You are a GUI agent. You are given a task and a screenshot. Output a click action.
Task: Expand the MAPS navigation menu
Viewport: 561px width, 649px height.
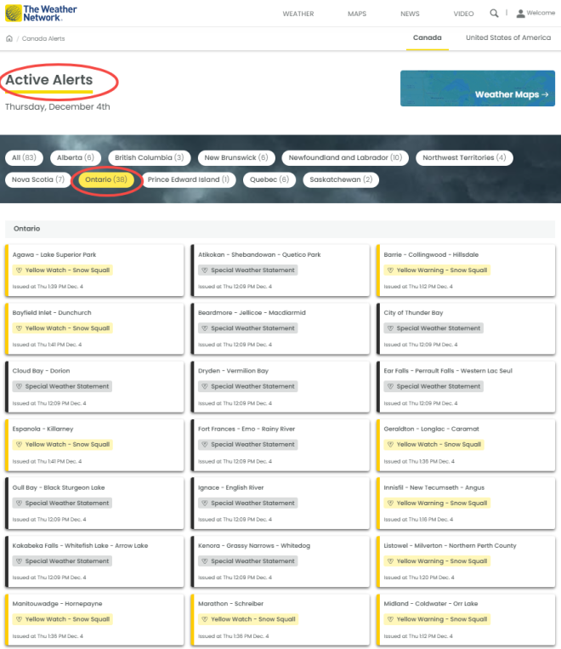coord(357,14)
